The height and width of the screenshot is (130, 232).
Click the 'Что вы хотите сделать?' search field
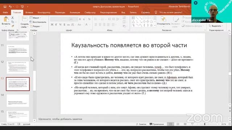coord(171,12)
